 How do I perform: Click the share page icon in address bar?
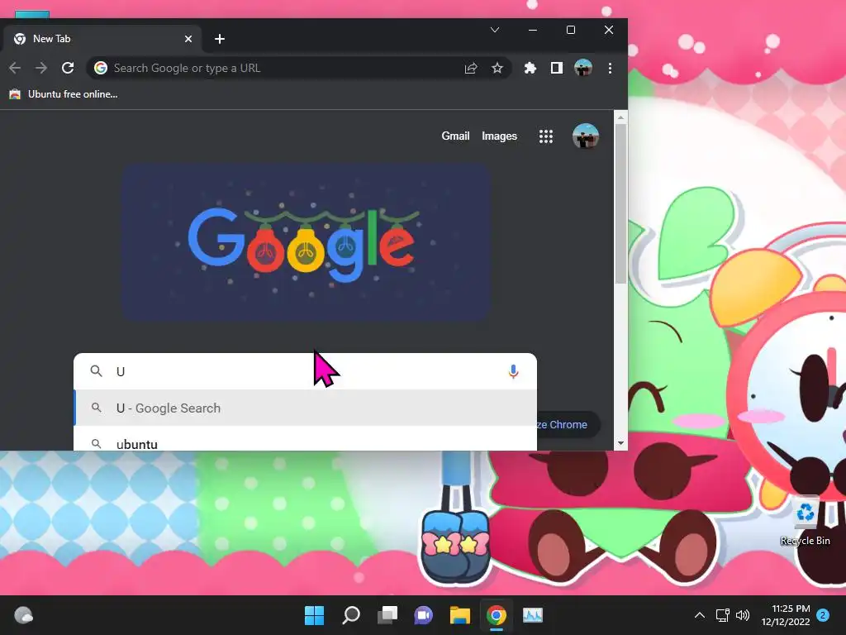tap(470, 68)
